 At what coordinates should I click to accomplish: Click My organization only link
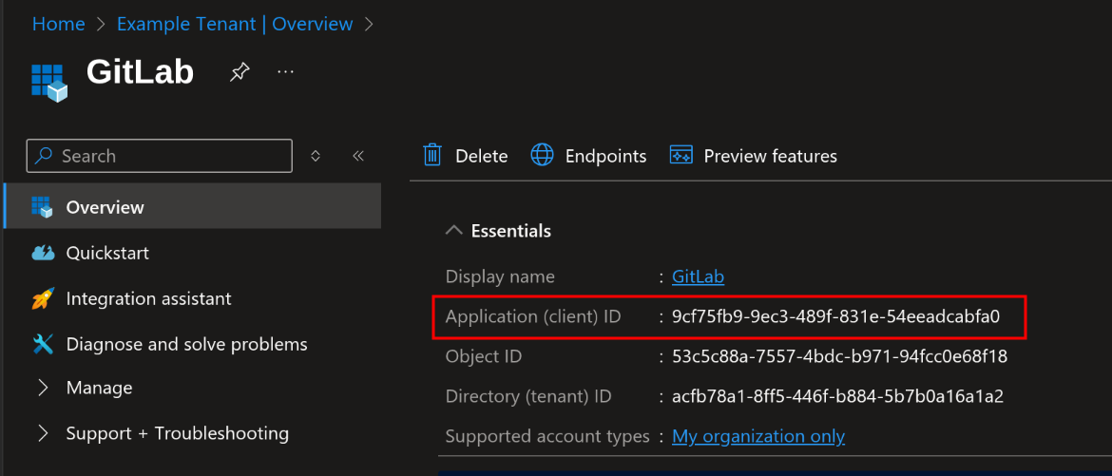pyautogui.click(x=757, y=437)
